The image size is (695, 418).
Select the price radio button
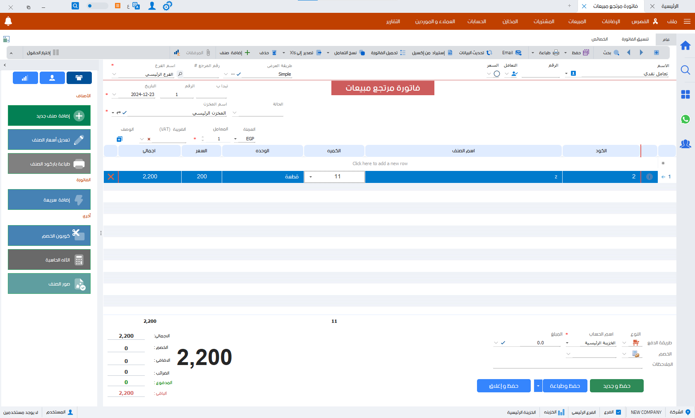[x=497, y=74]
